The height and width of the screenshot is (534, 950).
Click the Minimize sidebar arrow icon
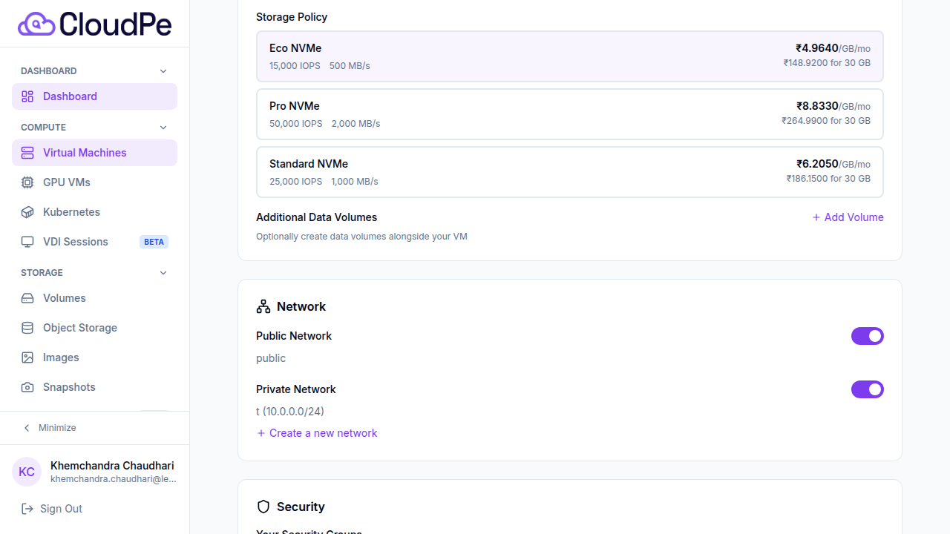tap(27, 428)
